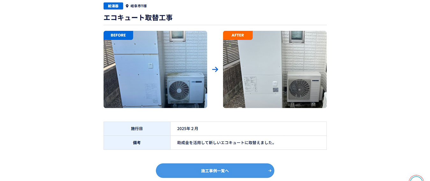
Task: Click the 2025年2月 date cell
Action: pyautogui.click(x=248, y=129)
